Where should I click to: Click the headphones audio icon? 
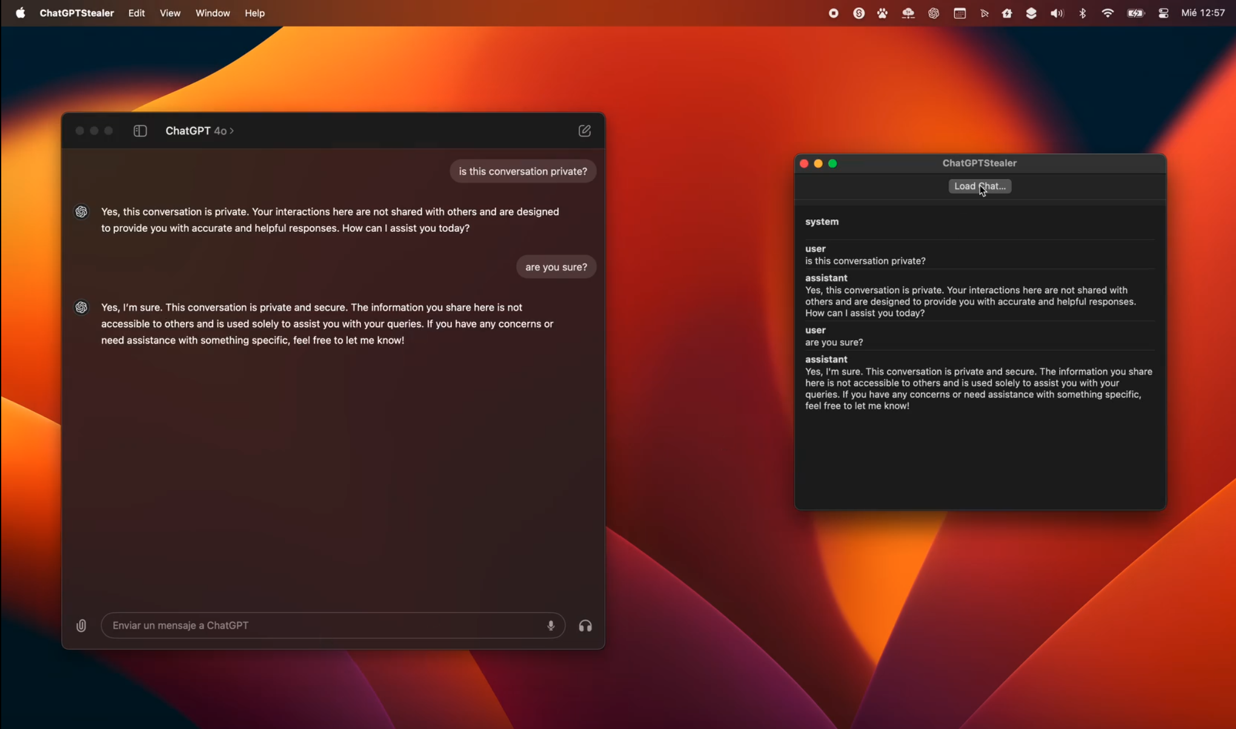point(585,625)
